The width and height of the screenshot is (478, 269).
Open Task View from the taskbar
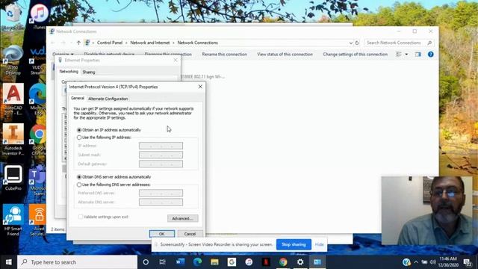pyautogui.click(x=163, y=262)
